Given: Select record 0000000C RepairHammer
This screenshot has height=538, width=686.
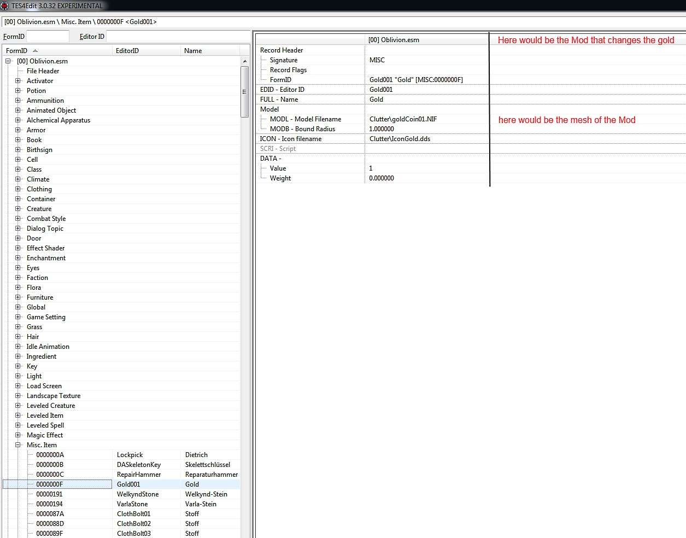Looking at the screenshot, I should pyautogui.click(x=121, y=475).
